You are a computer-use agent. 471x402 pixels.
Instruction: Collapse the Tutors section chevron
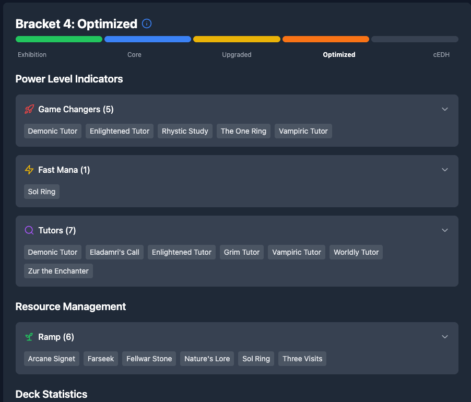(445, 230)
